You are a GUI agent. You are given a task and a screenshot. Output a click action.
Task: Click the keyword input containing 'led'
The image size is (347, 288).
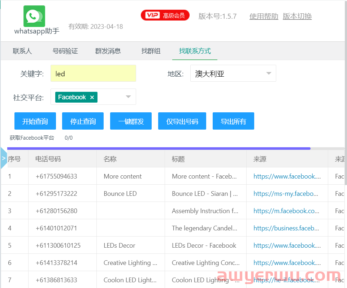tap(93, 73)
